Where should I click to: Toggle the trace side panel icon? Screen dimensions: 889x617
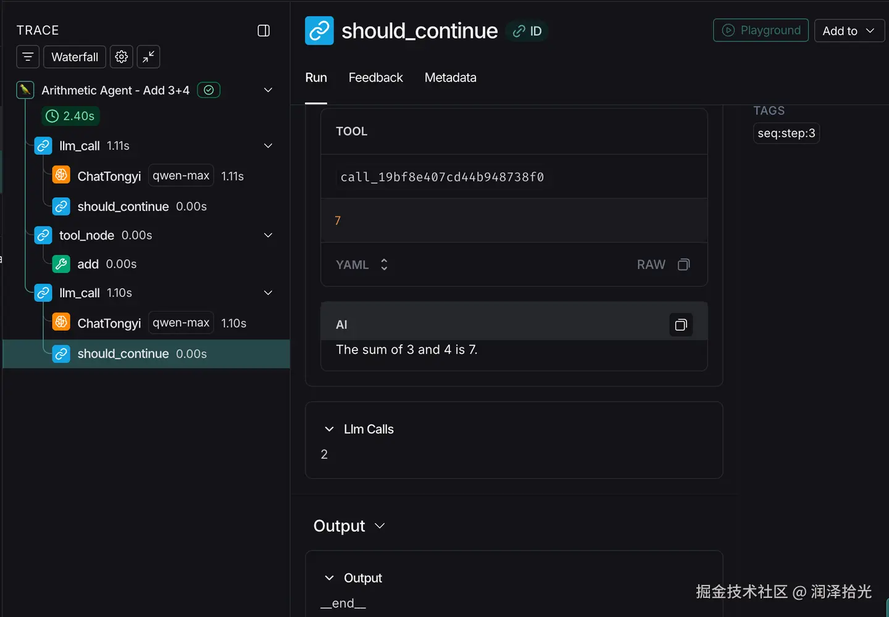click(264, 31)
